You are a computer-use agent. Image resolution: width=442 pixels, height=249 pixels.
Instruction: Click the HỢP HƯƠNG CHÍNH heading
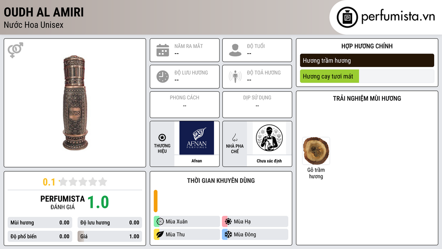(367, 46)
